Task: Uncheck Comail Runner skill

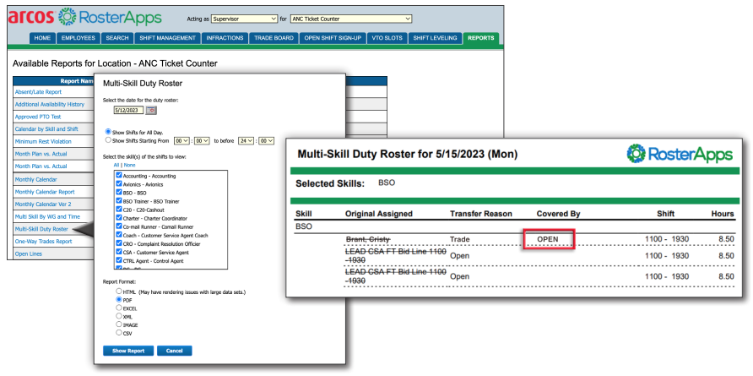Action: click(x=119, y=226)
